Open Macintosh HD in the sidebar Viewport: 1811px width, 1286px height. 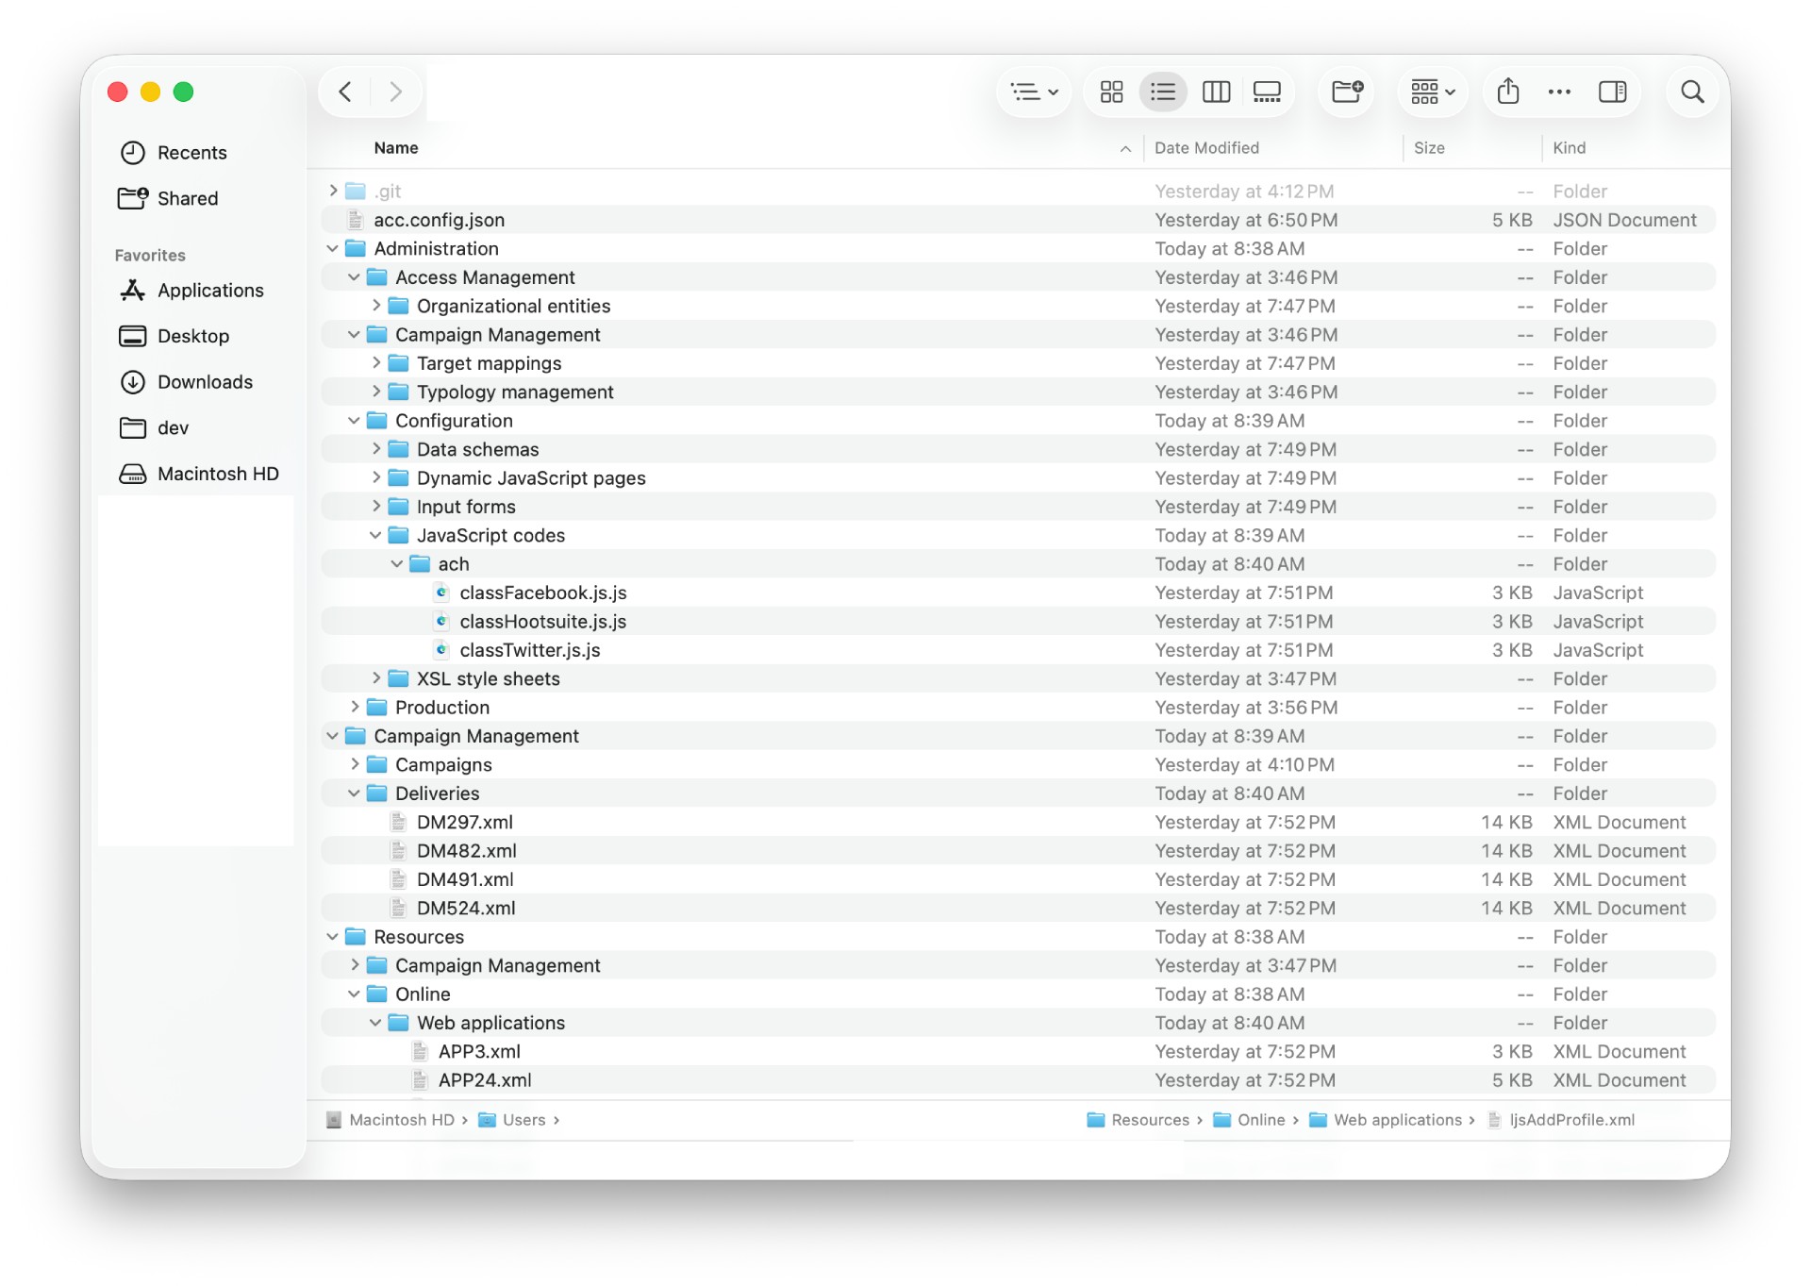(x=218, y=474)
